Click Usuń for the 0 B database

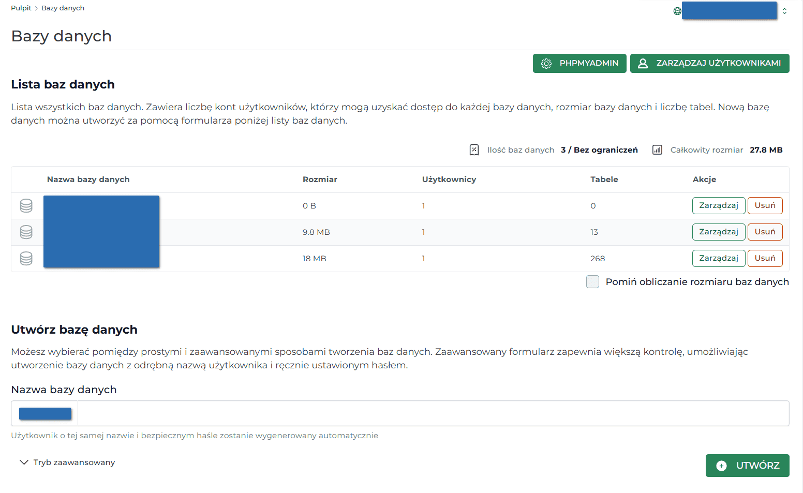(765, 205)
